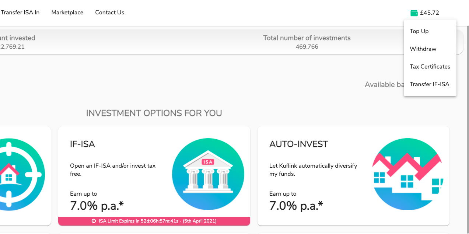Click the IF-ISA card title

coord(83,144)
